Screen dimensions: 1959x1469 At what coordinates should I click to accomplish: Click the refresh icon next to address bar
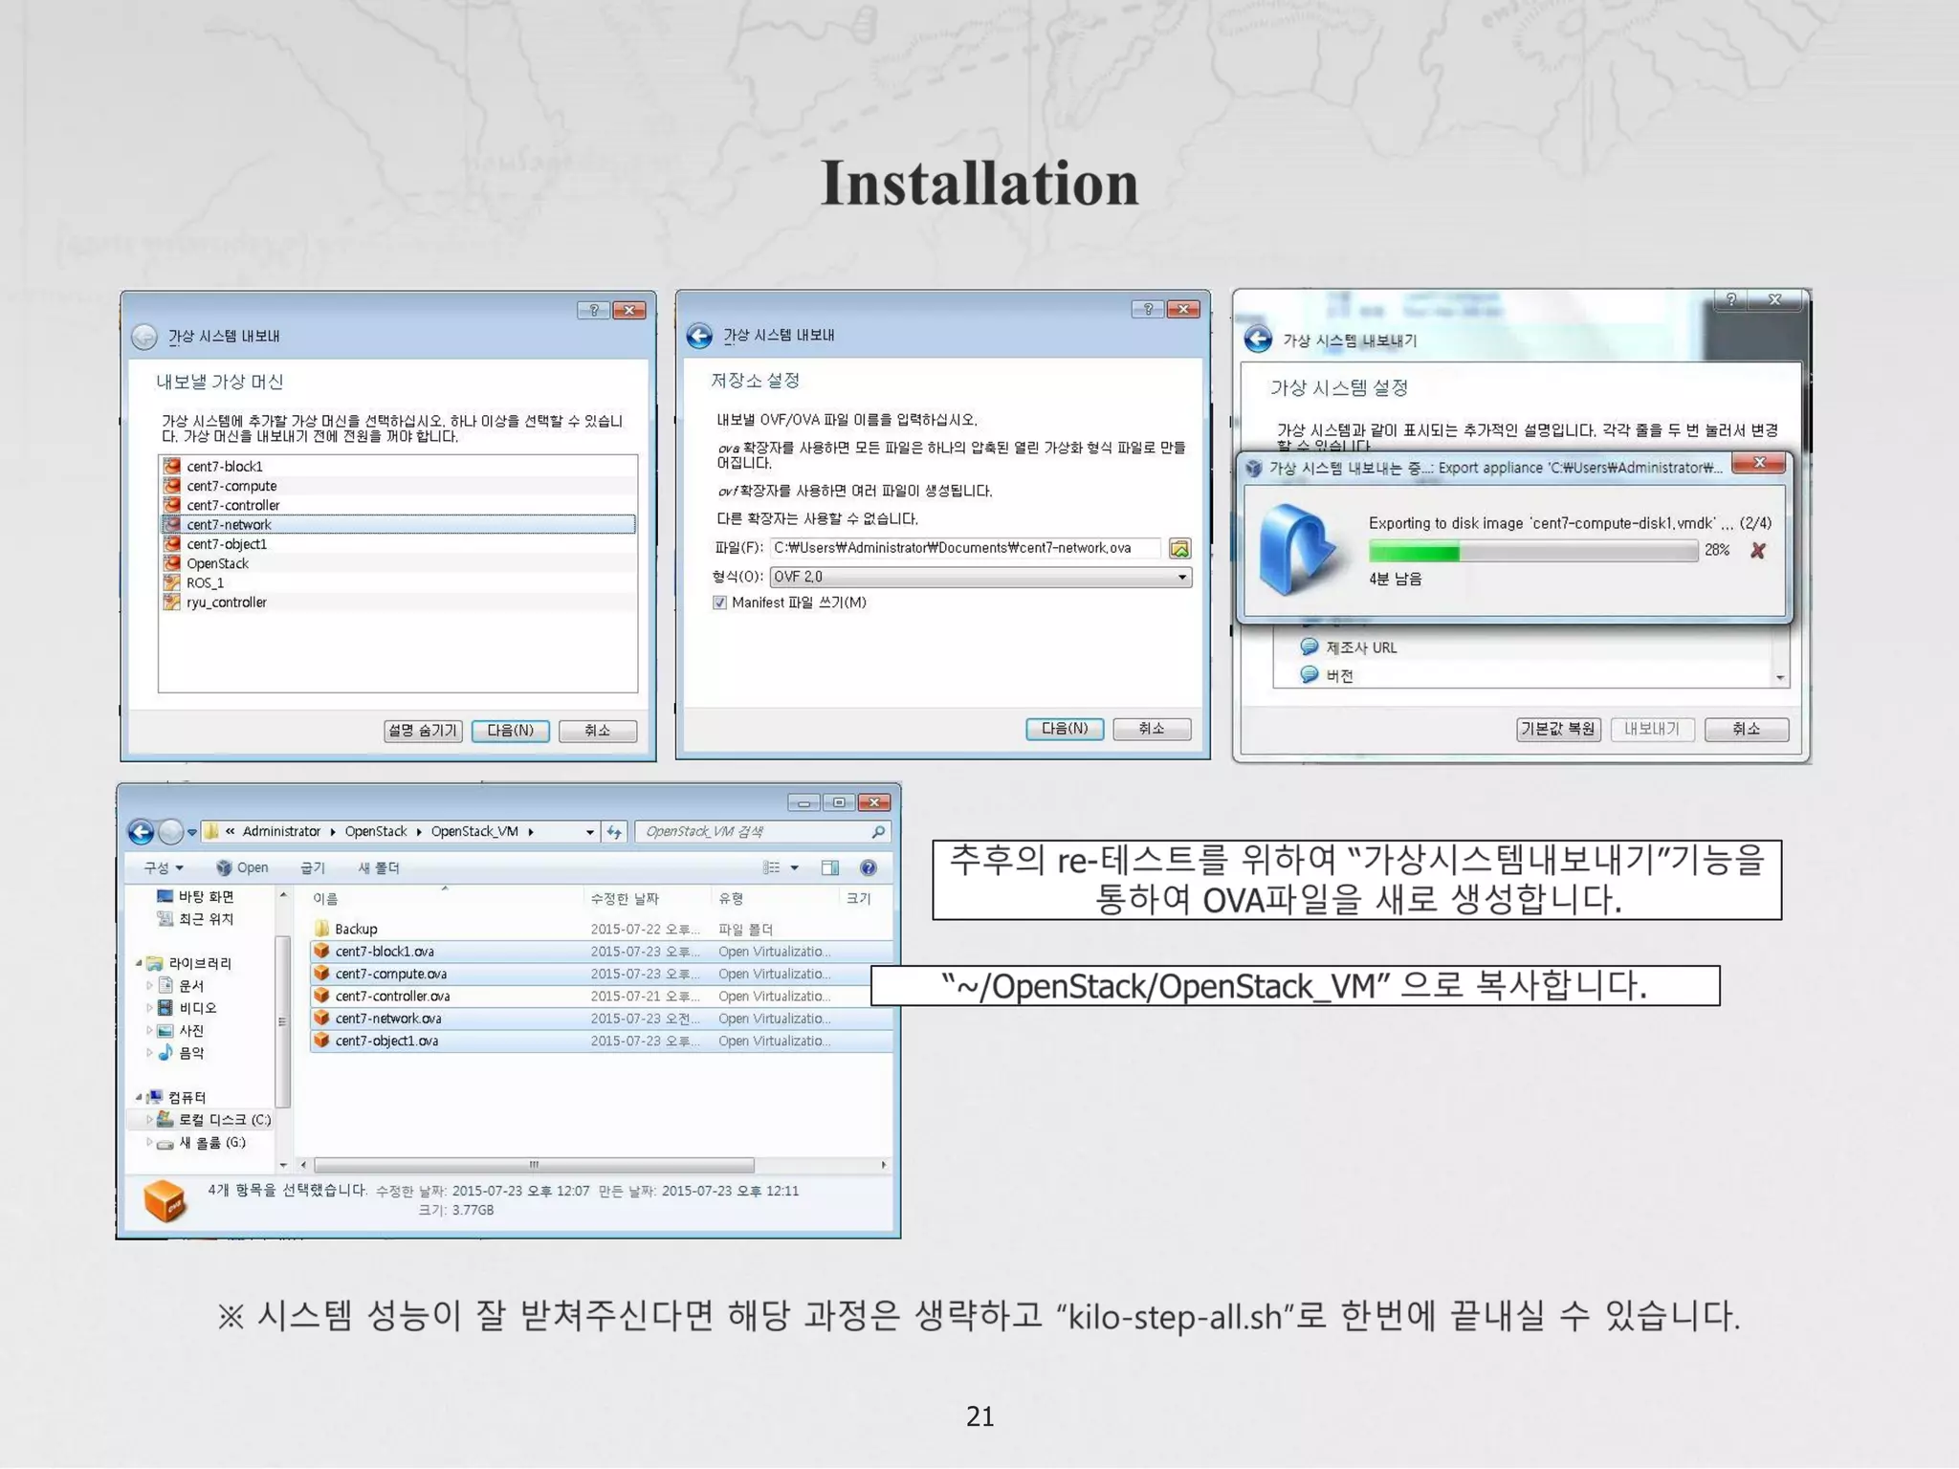(x=614, y=832)
